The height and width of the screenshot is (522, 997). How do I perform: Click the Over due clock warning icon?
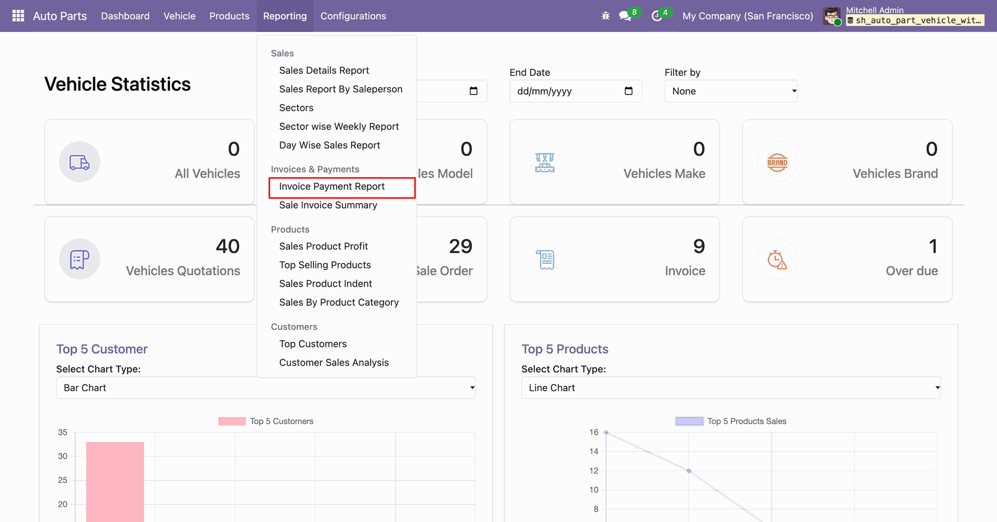[x=777, y=259]
